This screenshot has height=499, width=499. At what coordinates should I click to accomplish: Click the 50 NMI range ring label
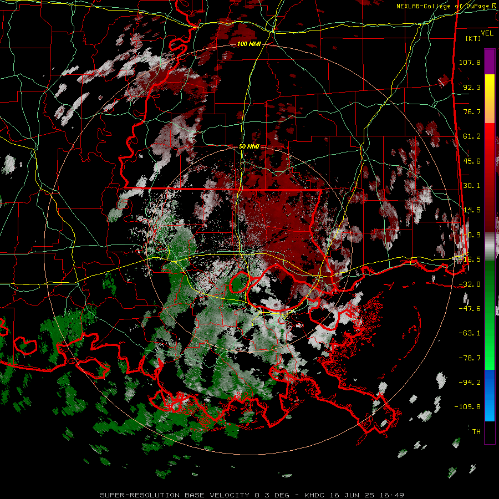click(x=249, y=146)
